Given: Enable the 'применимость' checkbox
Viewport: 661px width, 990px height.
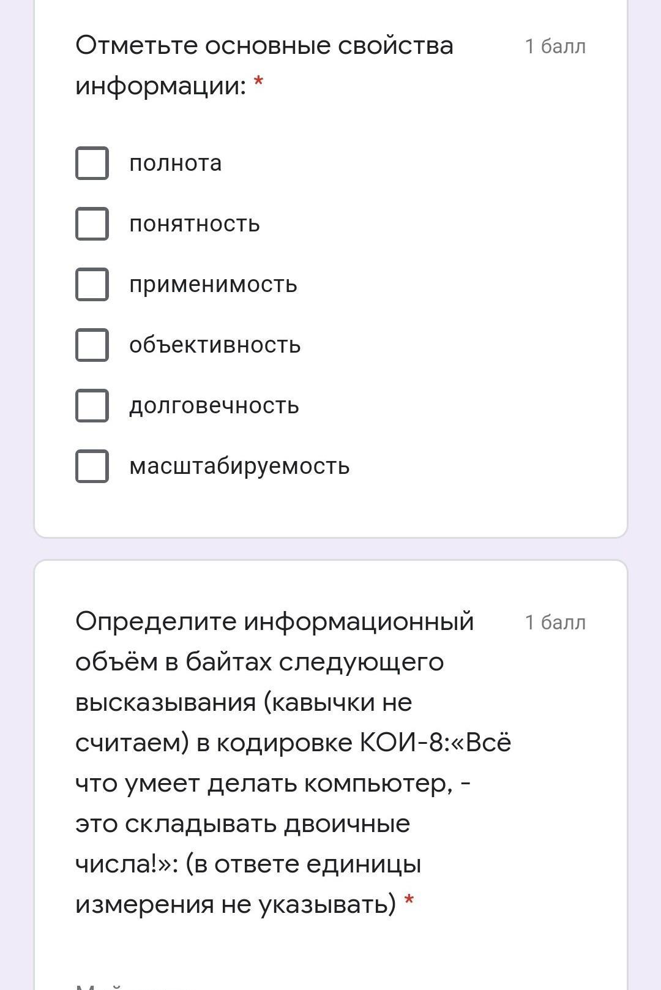Looking at the screenshot, I should [92, 284].
